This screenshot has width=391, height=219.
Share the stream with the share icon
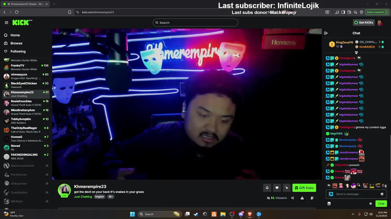[292, 198]
